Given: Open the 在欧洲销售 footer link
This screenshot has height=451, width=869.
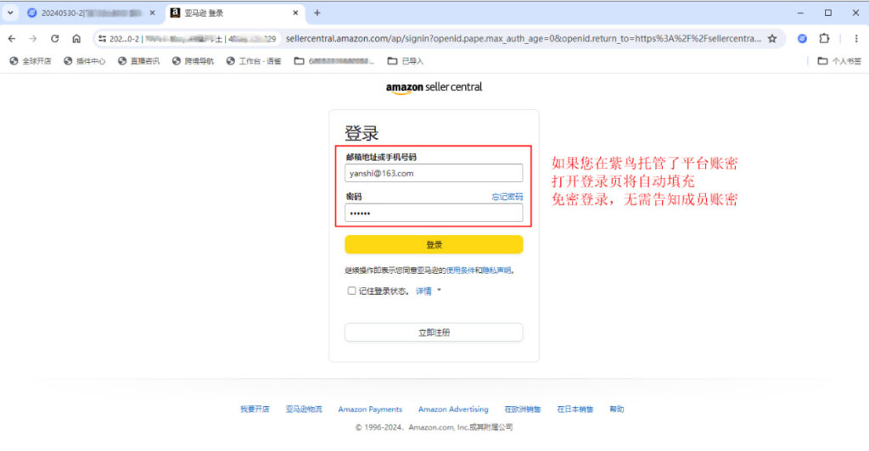Looking at the screenshot, I should click(x=523, y=409).
